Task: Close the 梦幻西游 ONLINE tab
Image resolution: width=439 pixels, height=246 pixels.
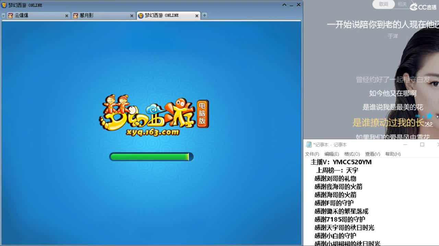Action: pos(197,16)
